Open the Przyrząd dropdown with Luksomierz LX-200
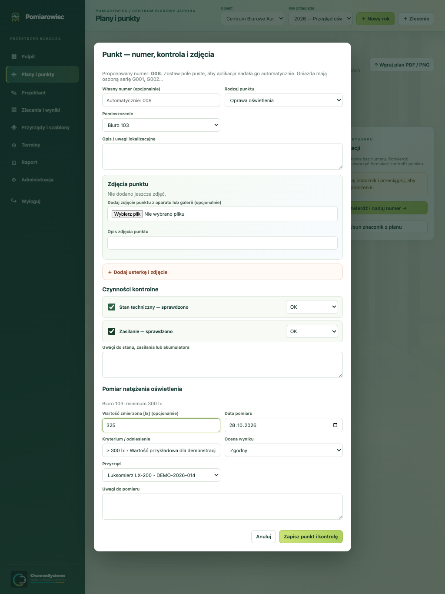Viewport: 445px width, 594px height. point(161,475)
